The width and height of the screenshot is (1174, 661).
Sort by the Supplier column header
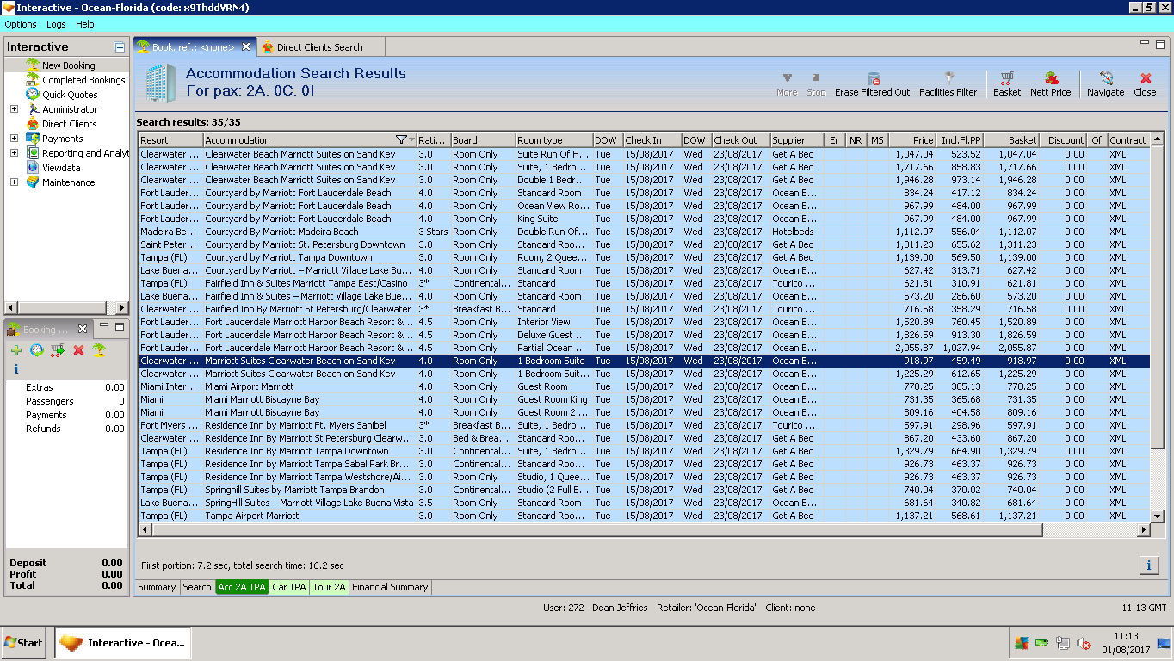(797, 140)
